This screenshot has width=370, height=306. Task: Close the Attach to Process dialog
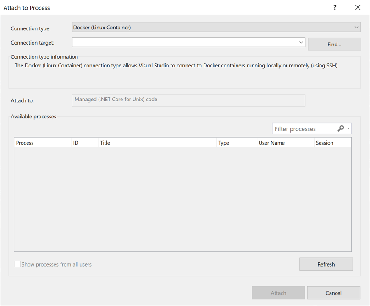click(358, 7)
